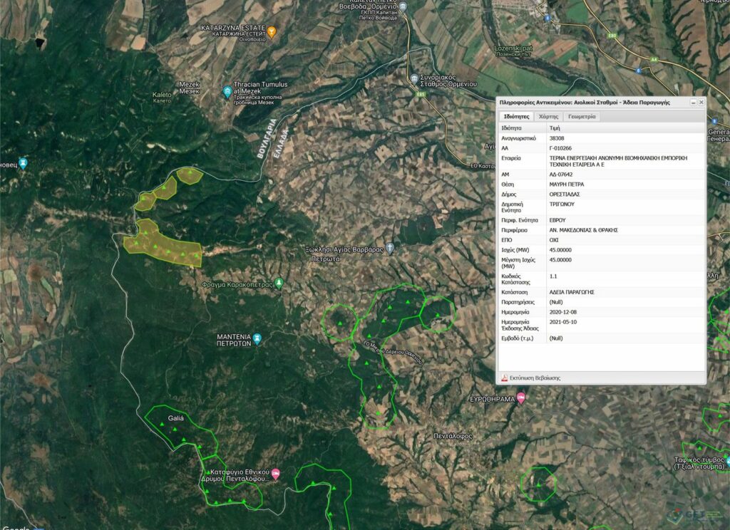This screenshot has height=530, width=730.
Task: Minimize the object information panel
Action: [x=693, y=103]
